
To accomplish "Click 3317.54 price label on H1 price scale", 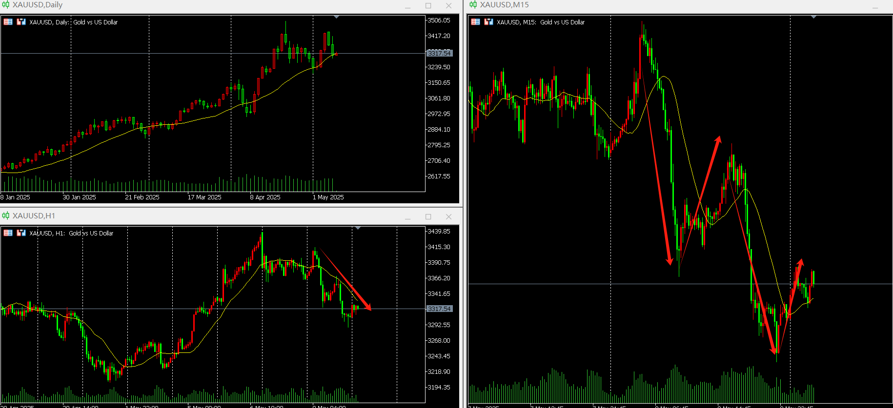I will tap(439, 309).
